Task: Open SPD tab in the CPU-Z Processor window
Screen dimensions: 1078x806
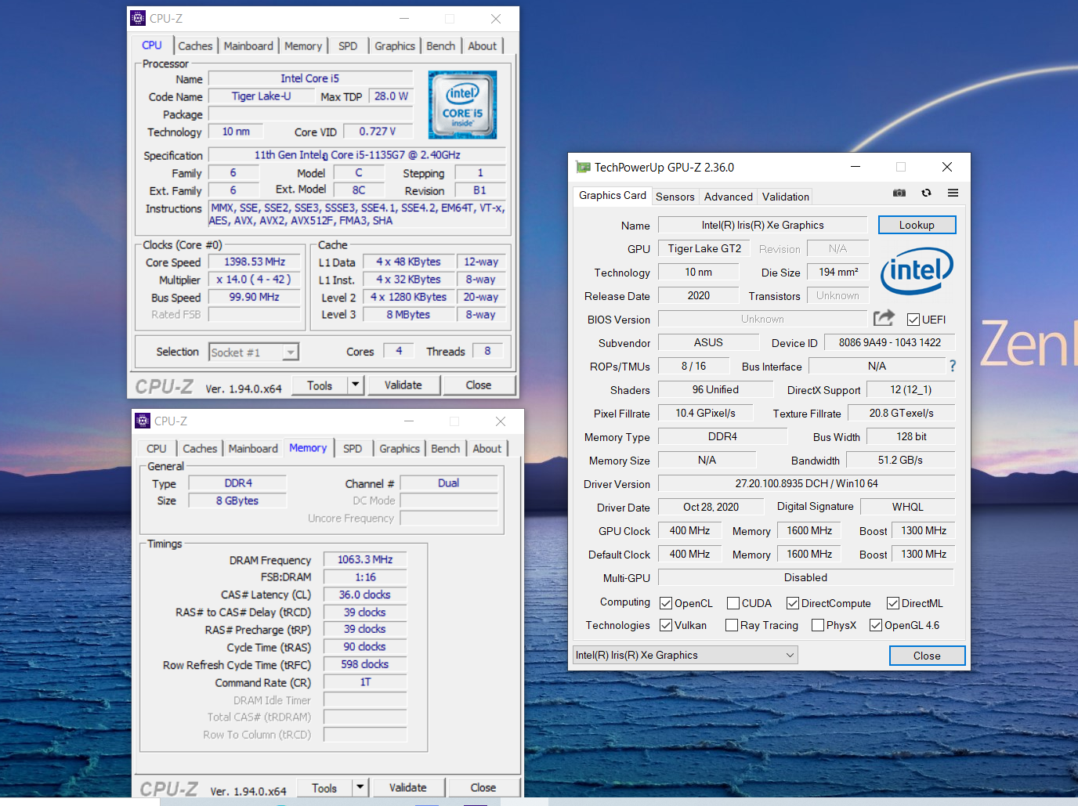Action: (x=348, y=46)
